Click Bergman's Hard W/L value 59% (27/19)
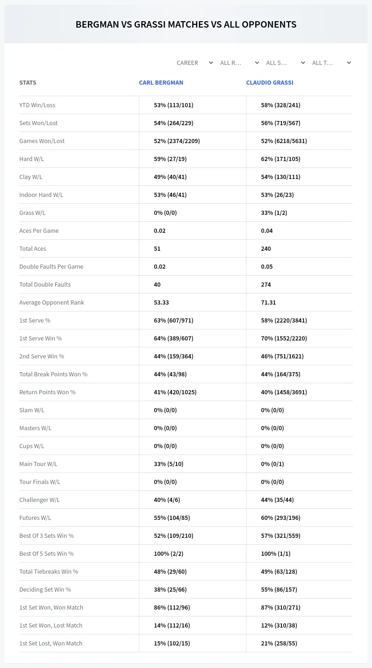This screenshot has height=668, width=372. (170, 159)
